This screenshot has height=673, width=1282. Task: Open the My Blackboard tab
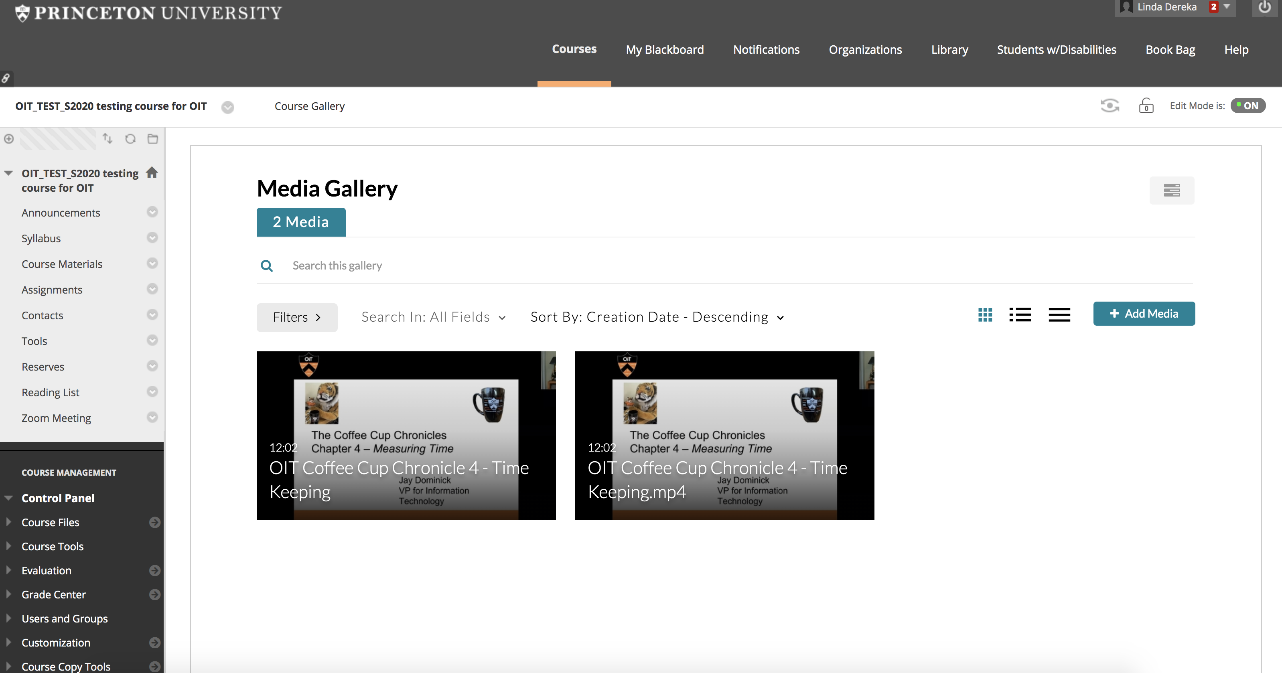tap(664, 50)
